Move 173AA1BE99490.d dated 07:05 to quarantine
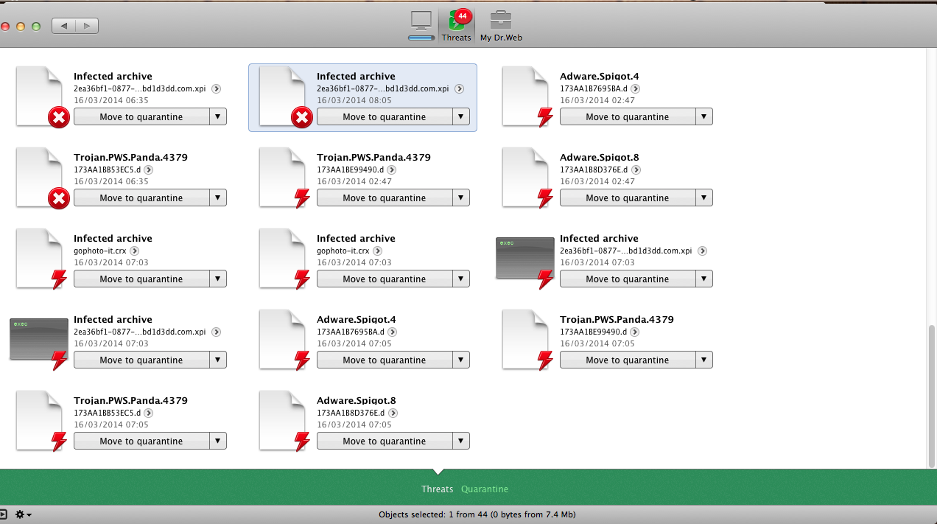937x524 pixels. tap(628, 360)
